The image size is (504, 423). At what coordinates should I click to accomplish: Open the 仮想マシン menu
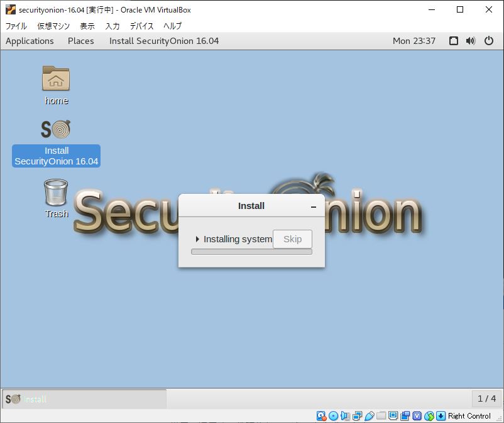53,26
